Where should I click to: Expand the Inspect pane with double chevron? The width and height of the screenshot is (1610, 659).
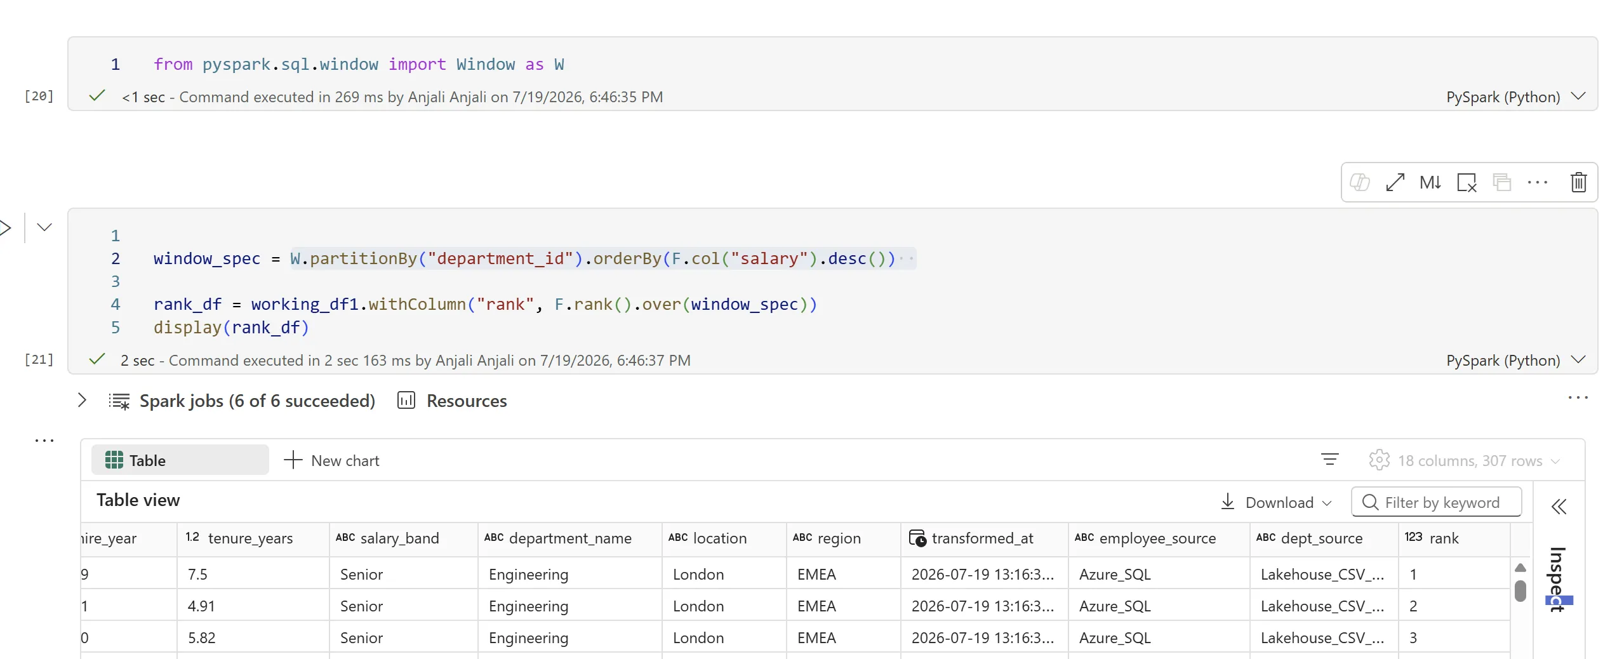[x=1559, y=506]
